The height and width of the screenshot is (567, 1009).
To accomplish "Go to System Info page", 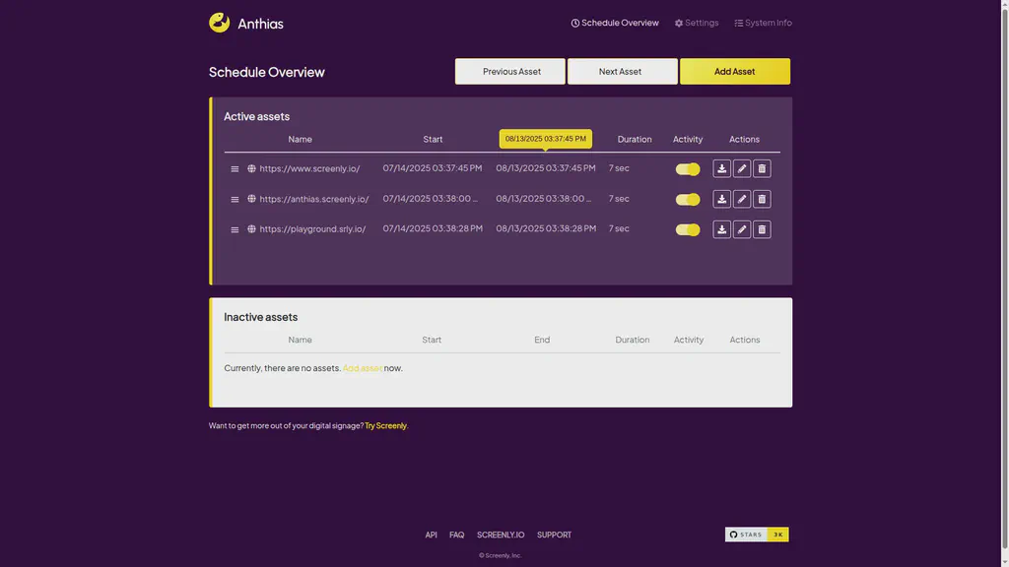I will point(763,23).
